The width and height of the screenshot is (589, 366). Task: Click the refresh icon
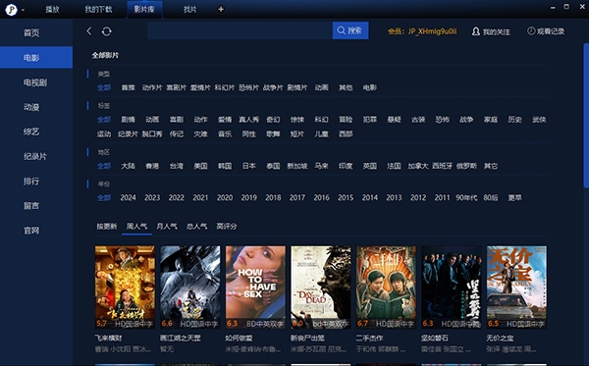click(x=107, y=31)
